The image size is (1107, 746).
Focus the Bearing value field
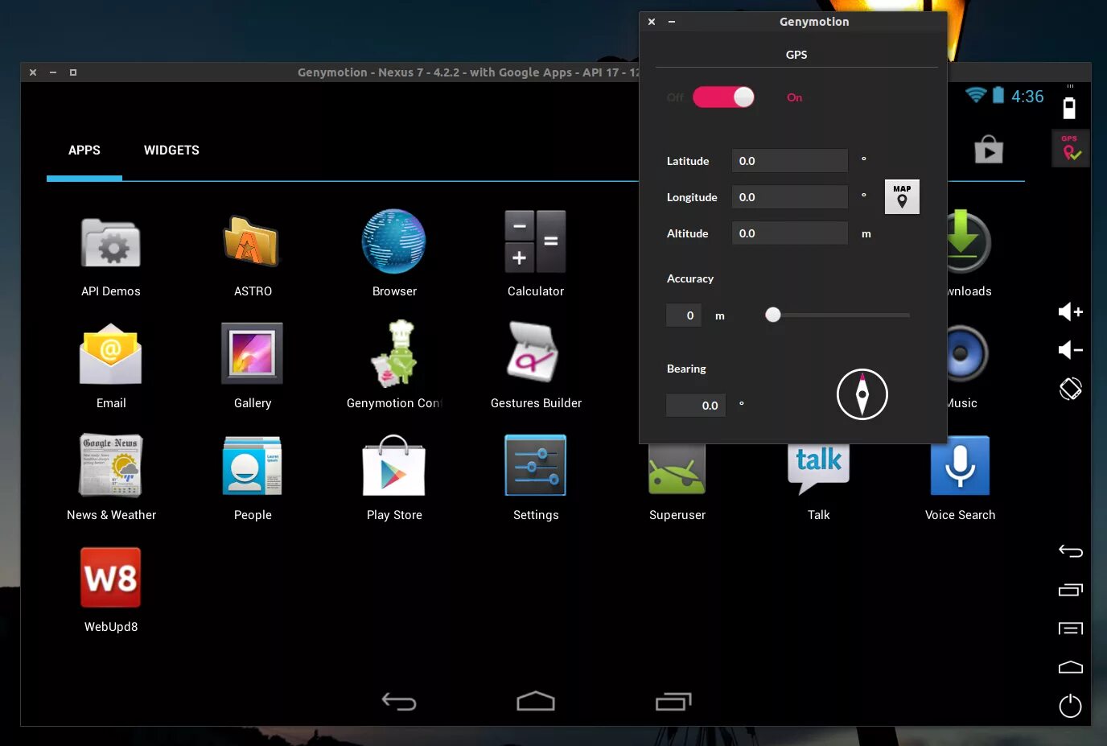tap(696, 406)
